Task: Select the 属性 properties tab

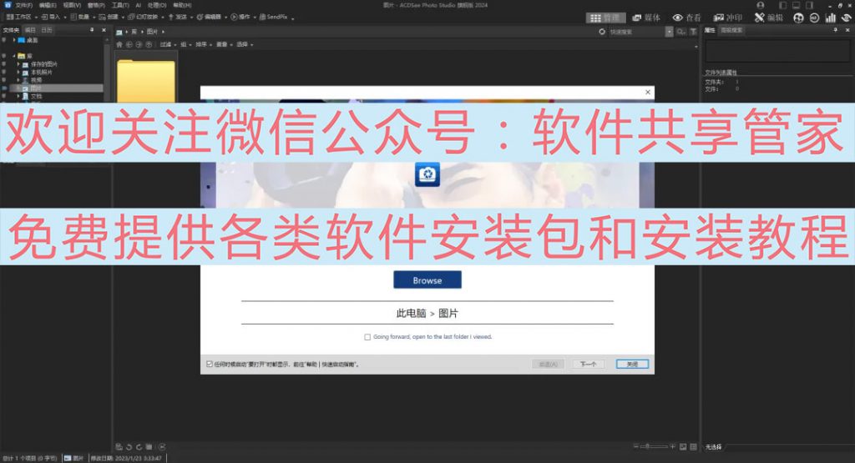Action: pyautogui.click(x=710, y=30)
